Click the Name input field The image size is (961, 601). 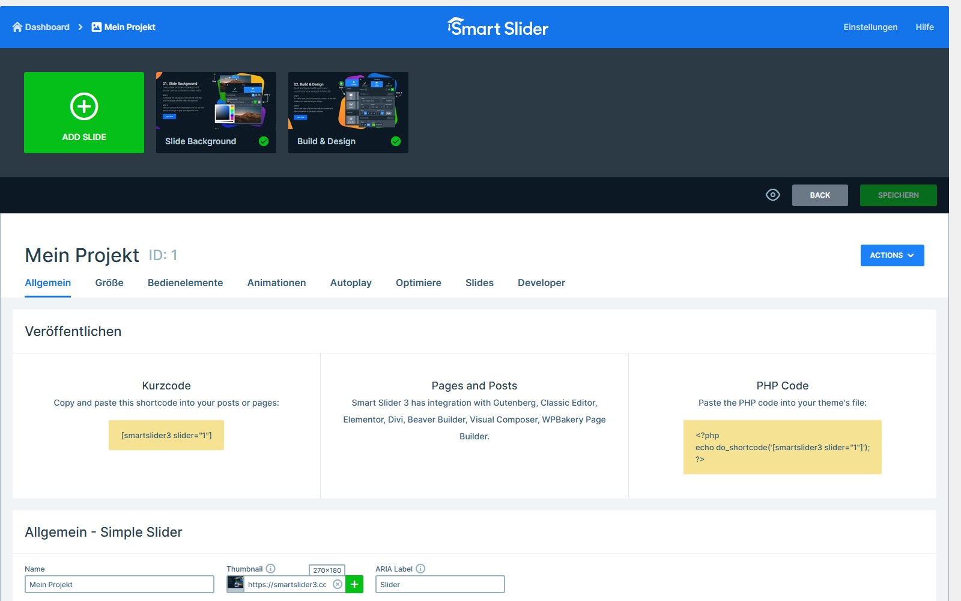click(x=120, y=584)
